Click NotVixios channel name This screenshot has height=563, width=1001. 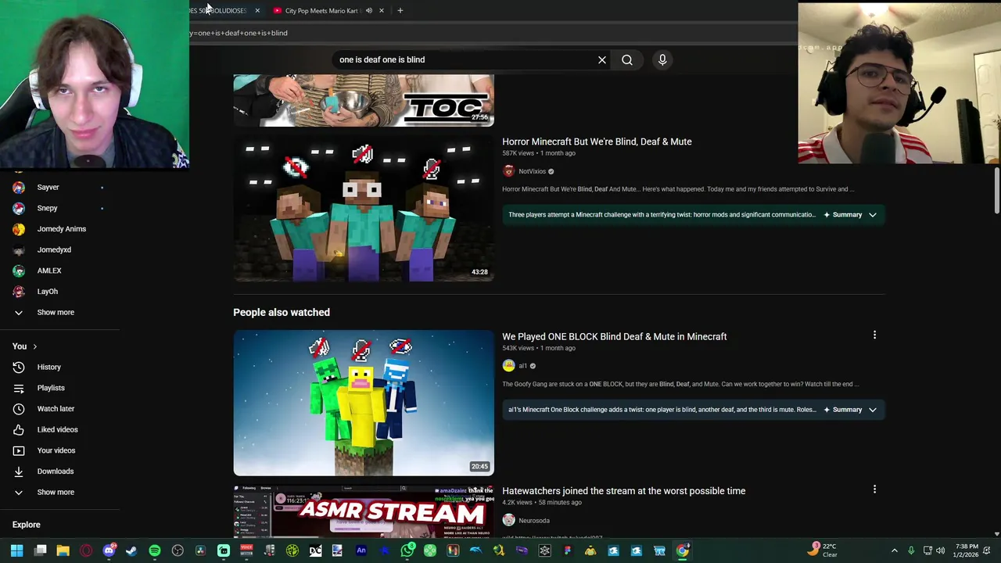(532, 171)
